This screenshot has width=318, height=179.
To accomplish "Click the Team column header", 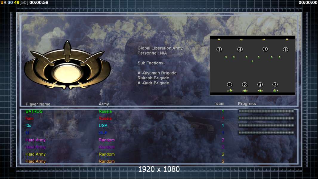I will click(x=219, y=104).
